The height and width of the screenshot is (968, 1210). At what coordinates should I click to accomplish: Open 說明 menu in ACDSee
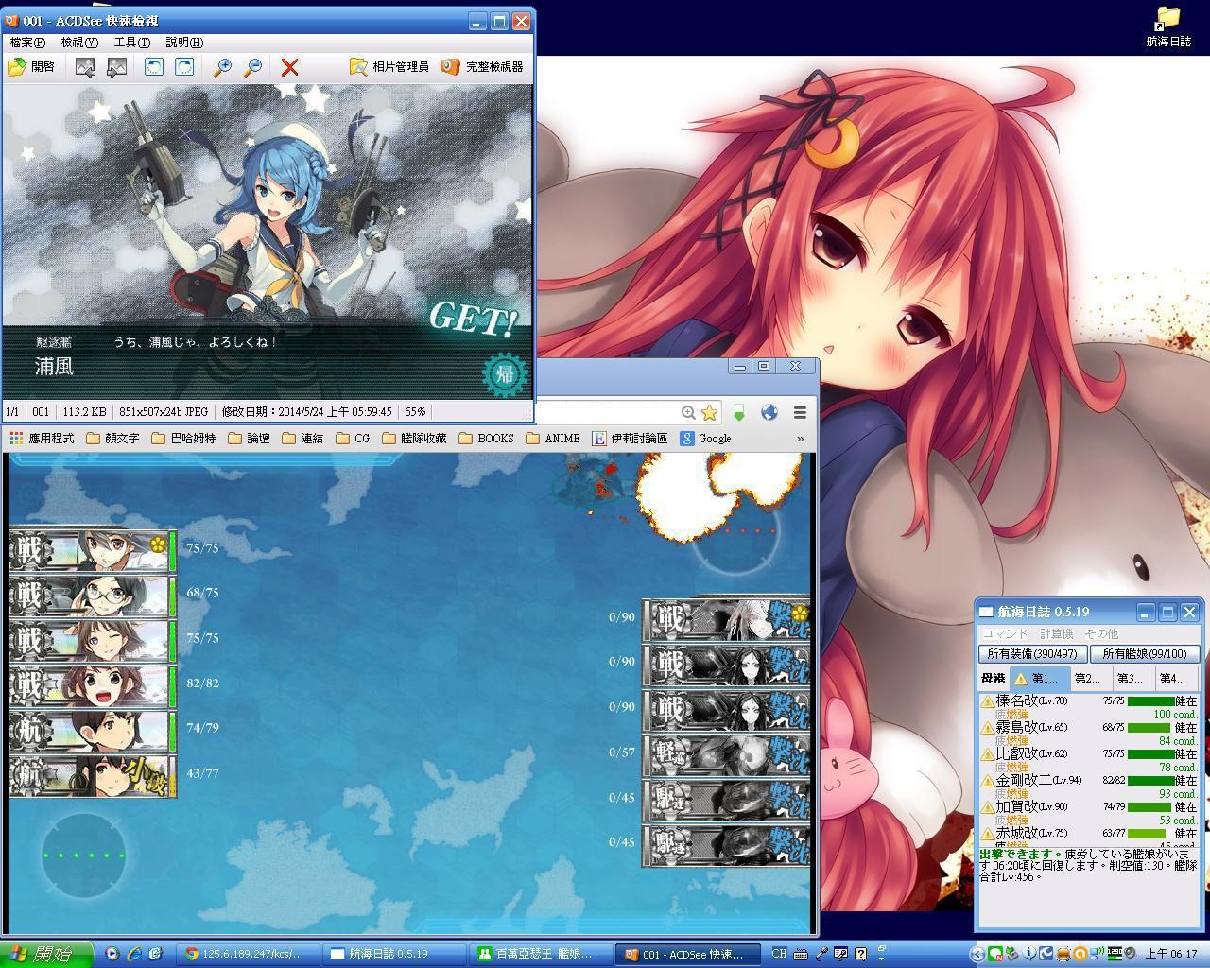click(x=184, y=43)
